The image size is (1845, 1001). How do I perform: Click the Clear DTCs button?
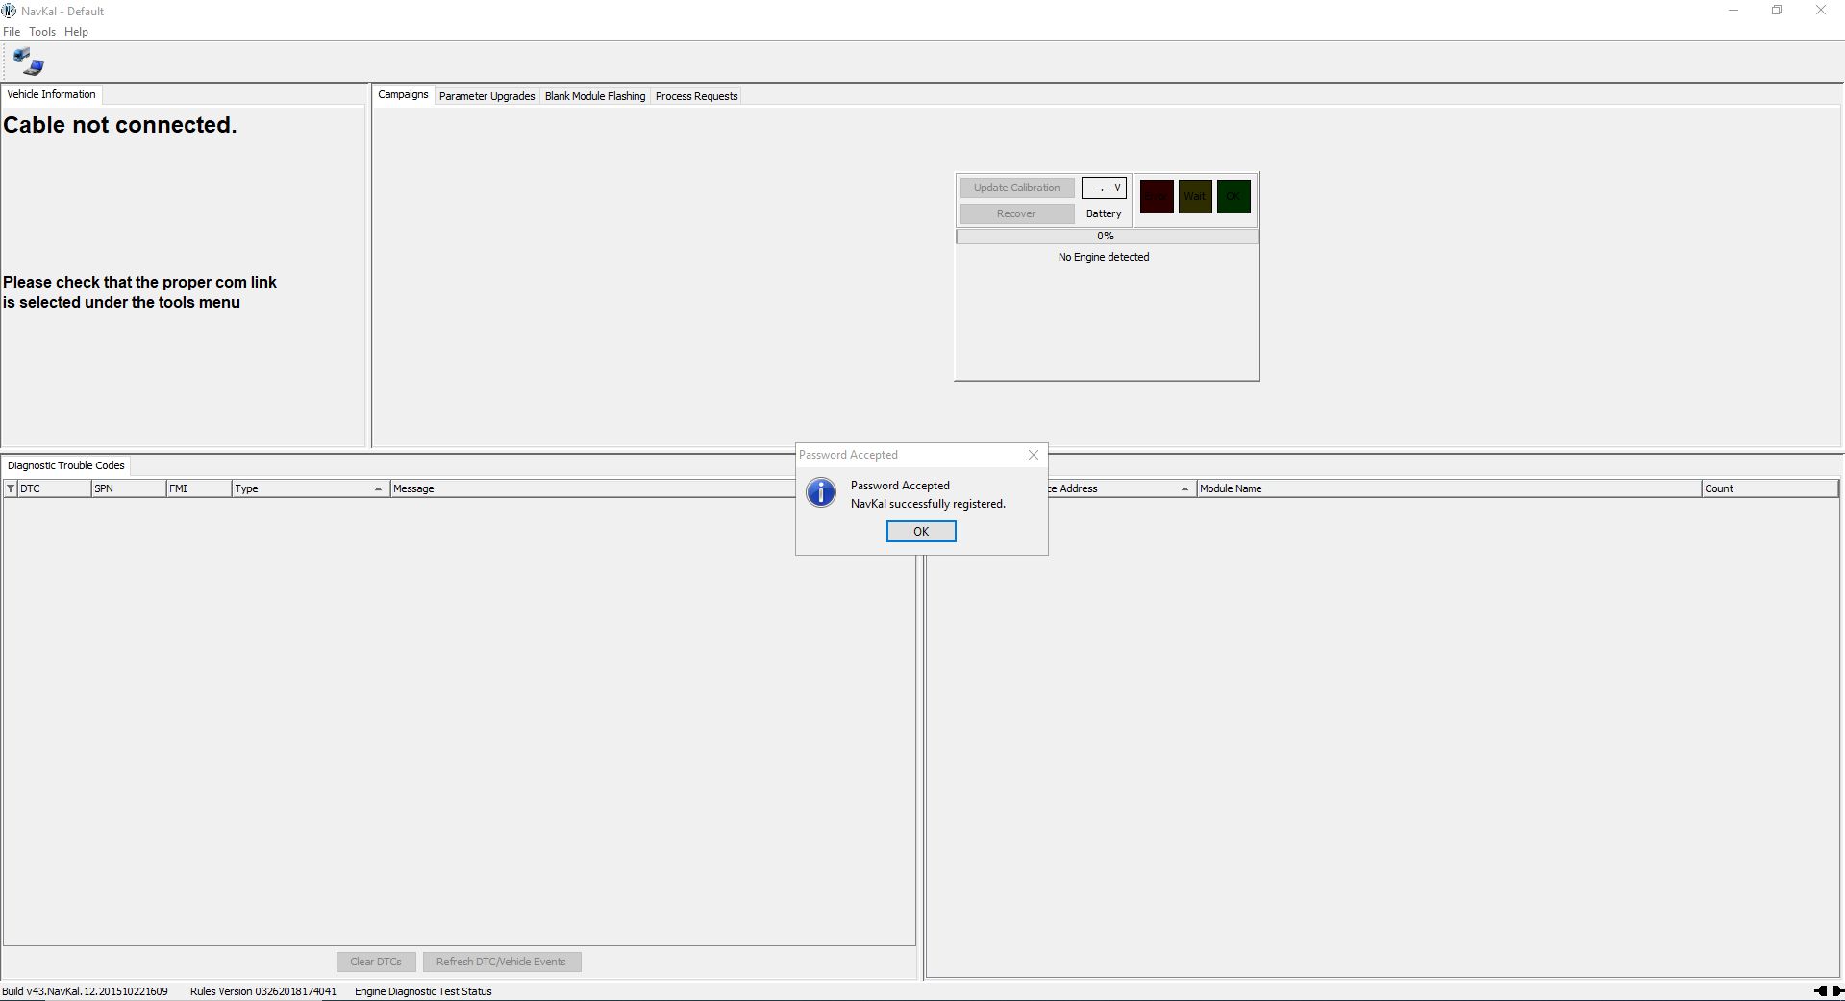click(x=376, y=962)
